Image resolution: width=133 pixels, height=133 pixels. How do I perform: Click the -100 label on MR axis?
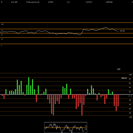pos(130,117)
